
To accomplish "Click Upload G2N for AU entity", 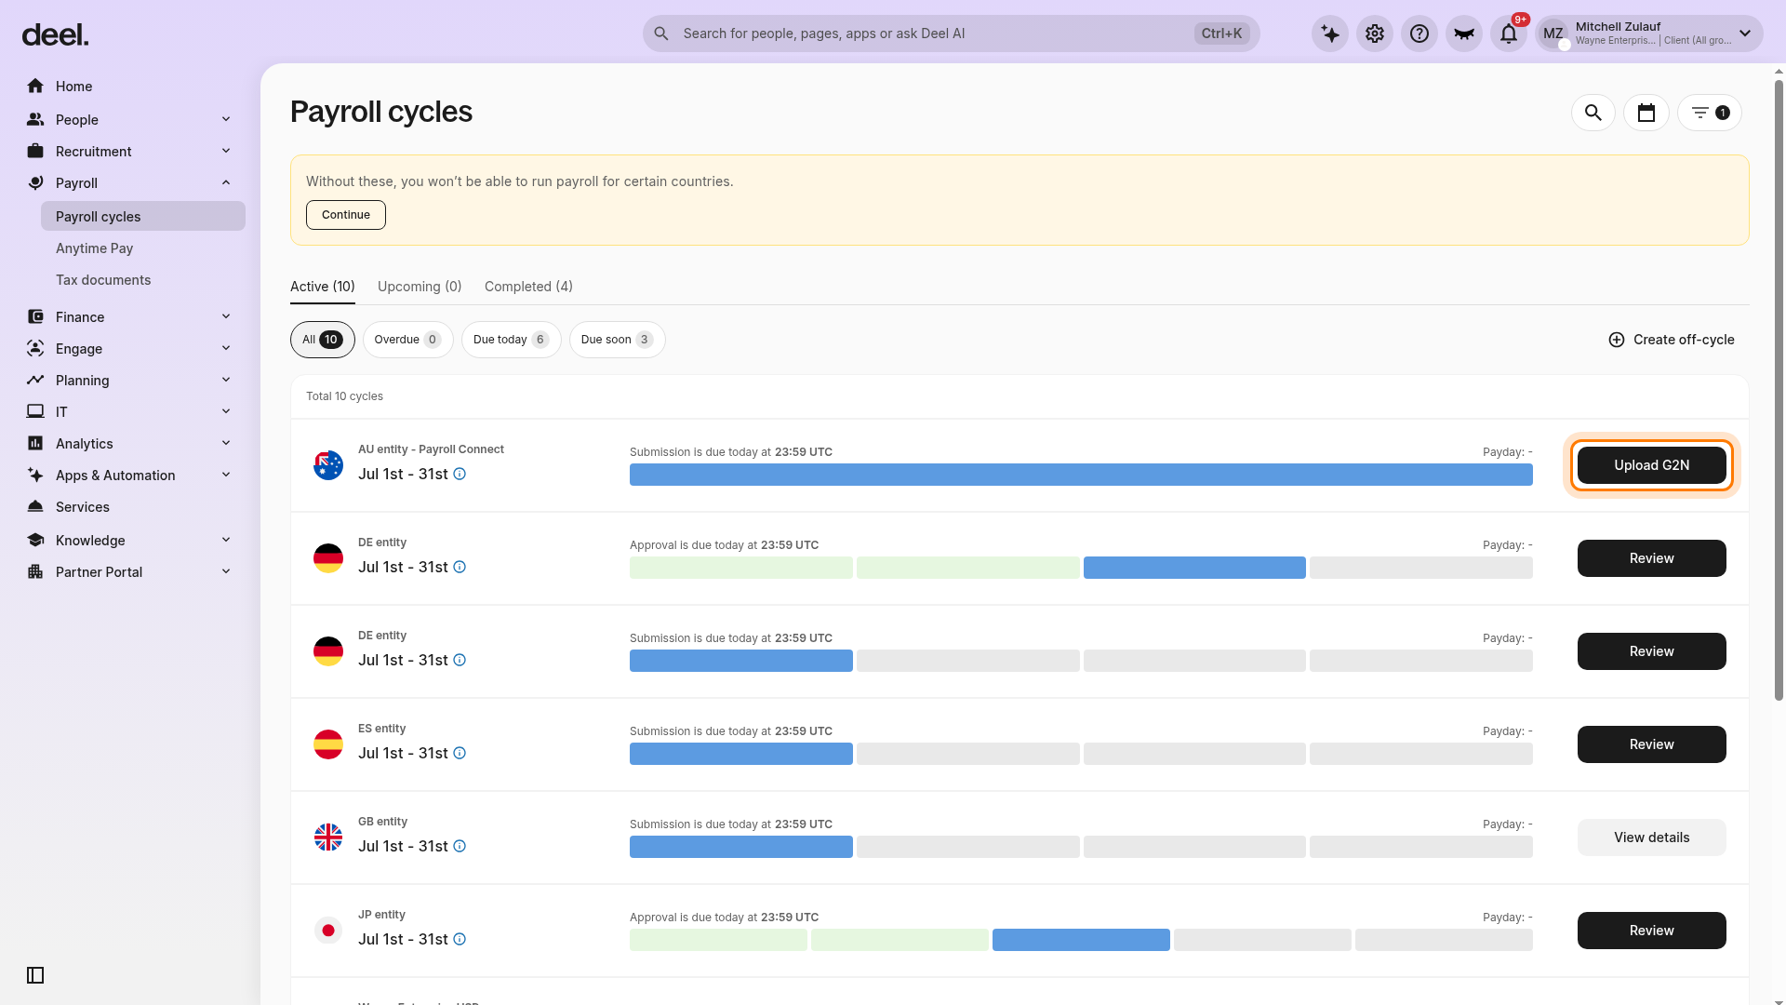I will tap(1652, 465).
